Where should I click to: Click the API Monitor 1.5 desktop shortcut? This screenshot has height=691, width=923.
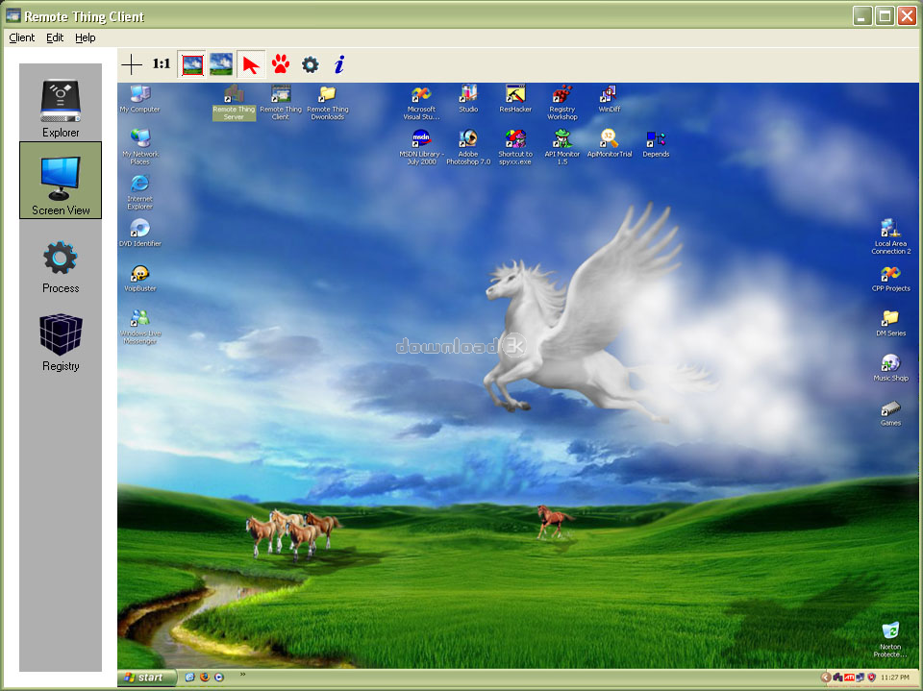pos(562,147)
